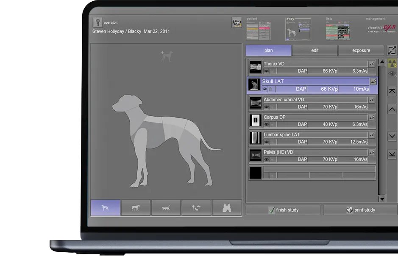Move selected exam to bottom of list

point(392,154)
